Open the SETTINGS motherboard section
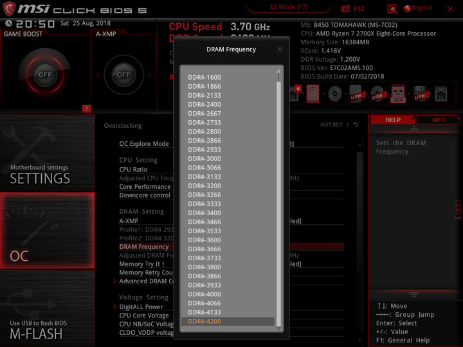463x347 pixels. pos(47,152)
